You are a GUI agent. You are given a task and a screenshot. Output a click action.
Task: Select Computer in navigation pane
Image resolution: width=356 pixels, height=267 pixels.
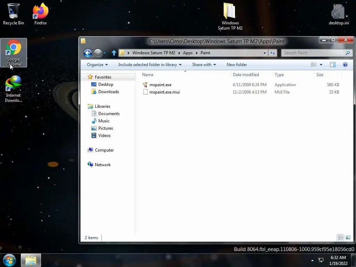(x=104, y=150)
